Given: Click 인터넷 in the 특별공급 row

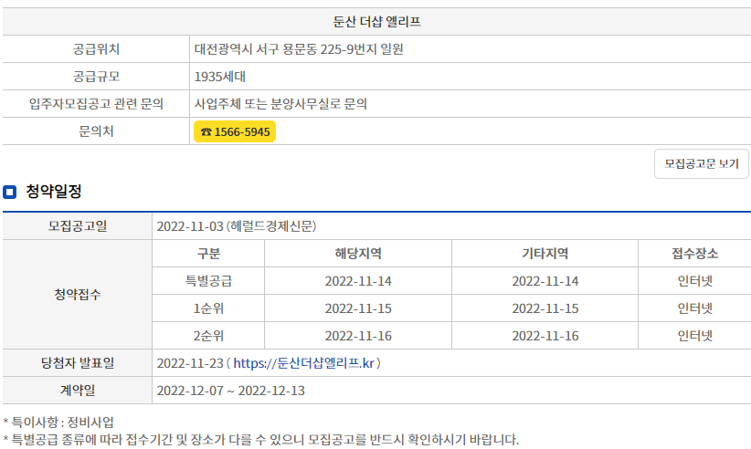Looking at the screenshot, I should [695, 281].
